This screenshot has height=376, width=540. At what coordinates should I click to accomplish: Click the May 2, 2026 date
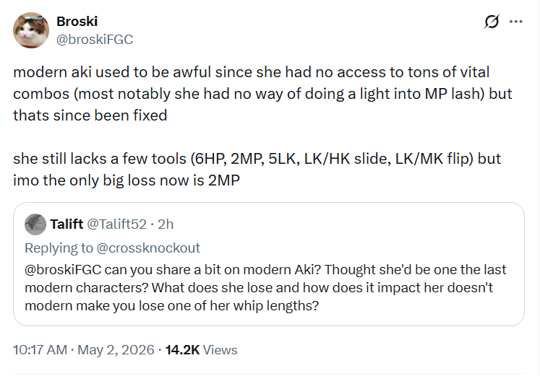point(116,350)
